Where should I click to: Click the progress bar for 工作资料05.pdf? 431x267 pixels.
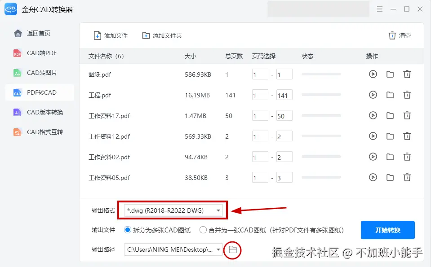click(321, 177)
